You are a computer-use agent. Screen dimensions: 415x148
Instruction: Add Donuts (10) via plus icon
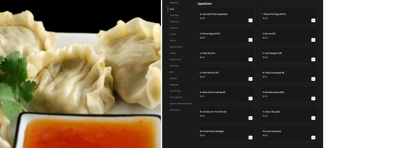[x=313, y=40]
